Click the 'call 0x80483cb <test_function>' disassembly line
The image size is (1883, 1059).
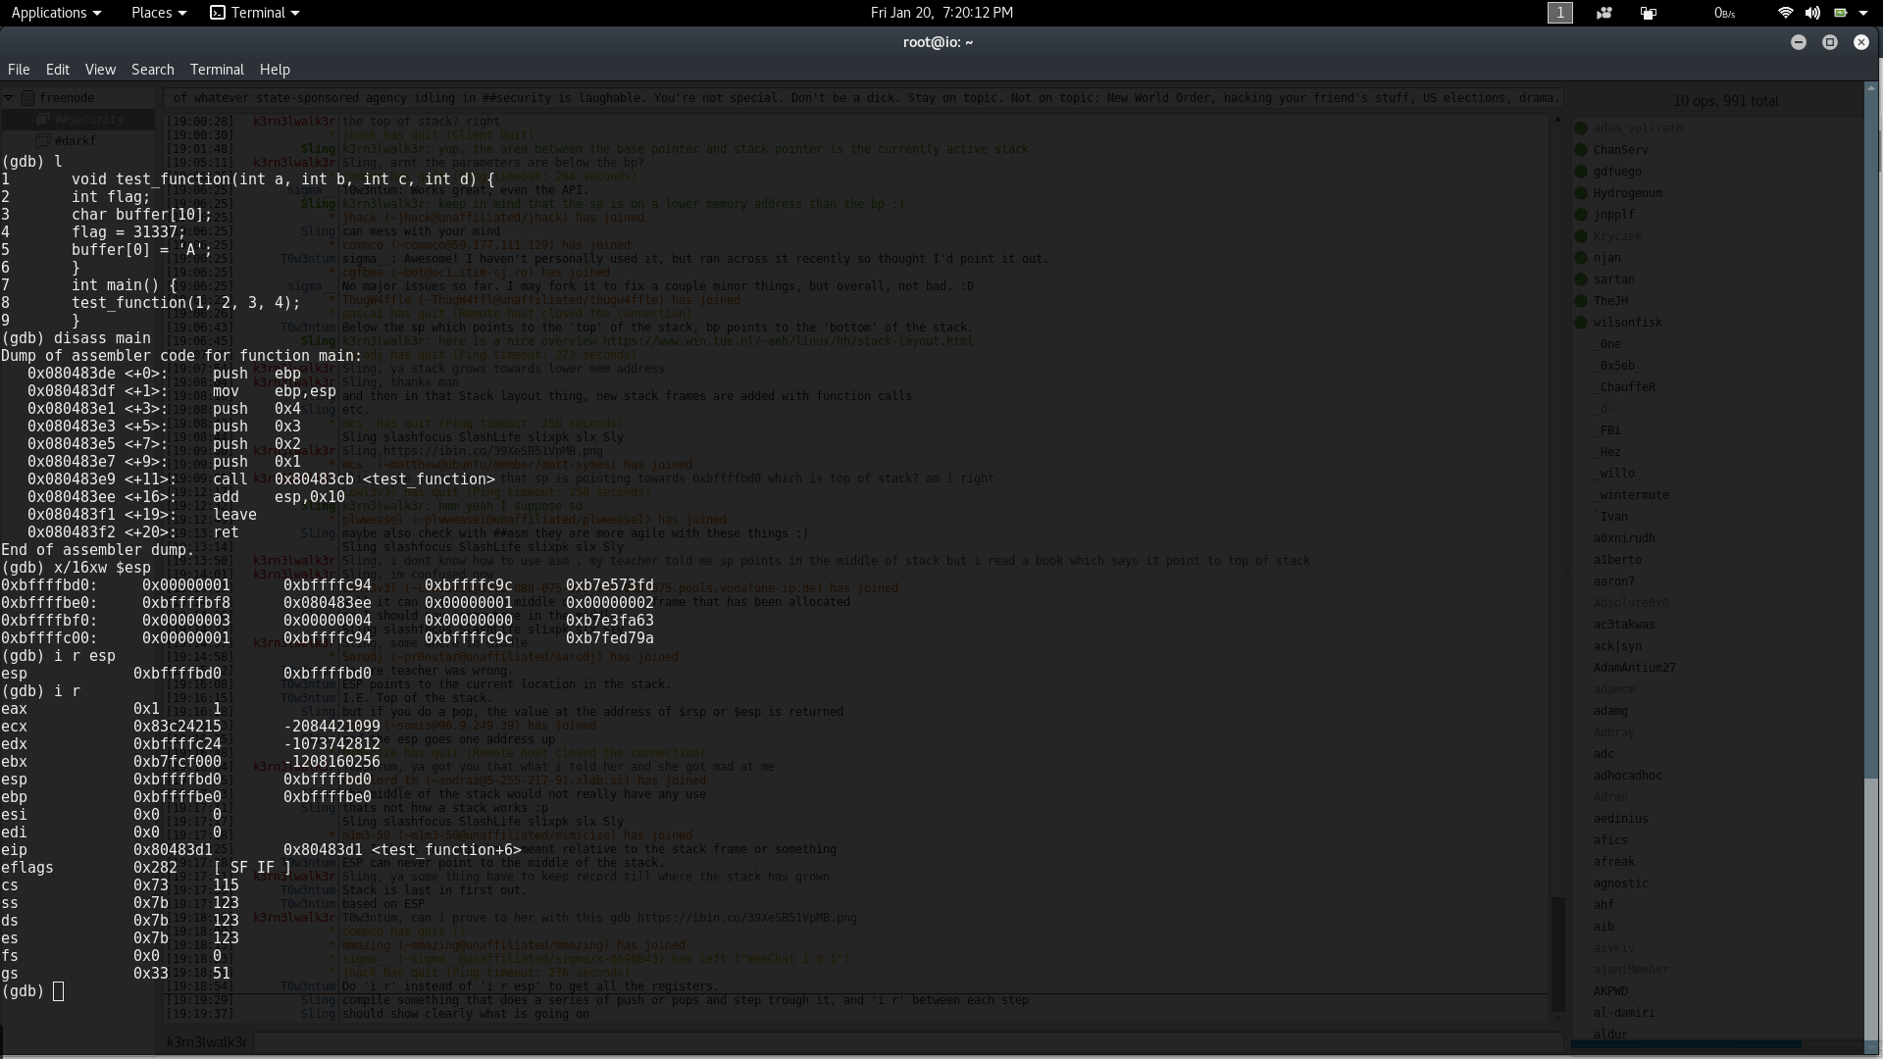click(x=261, y=479)
